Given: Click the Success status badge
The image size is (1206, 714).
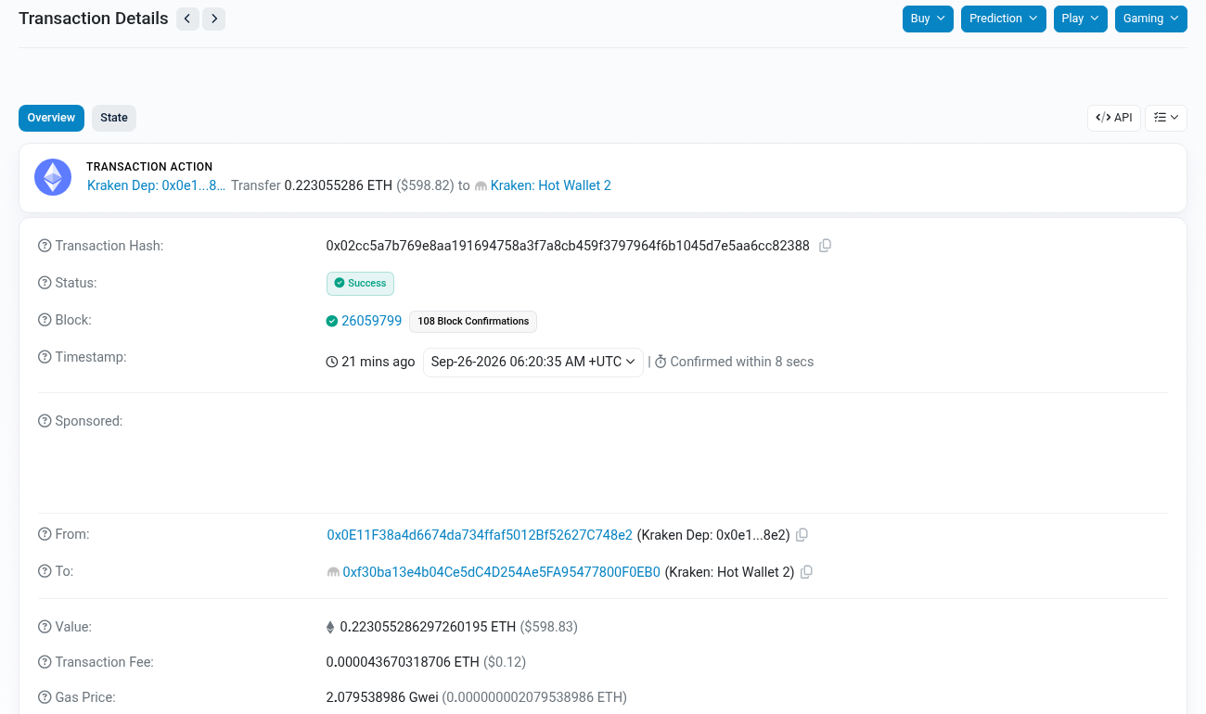Looking at the screenshot, I should tap(360, 283).
